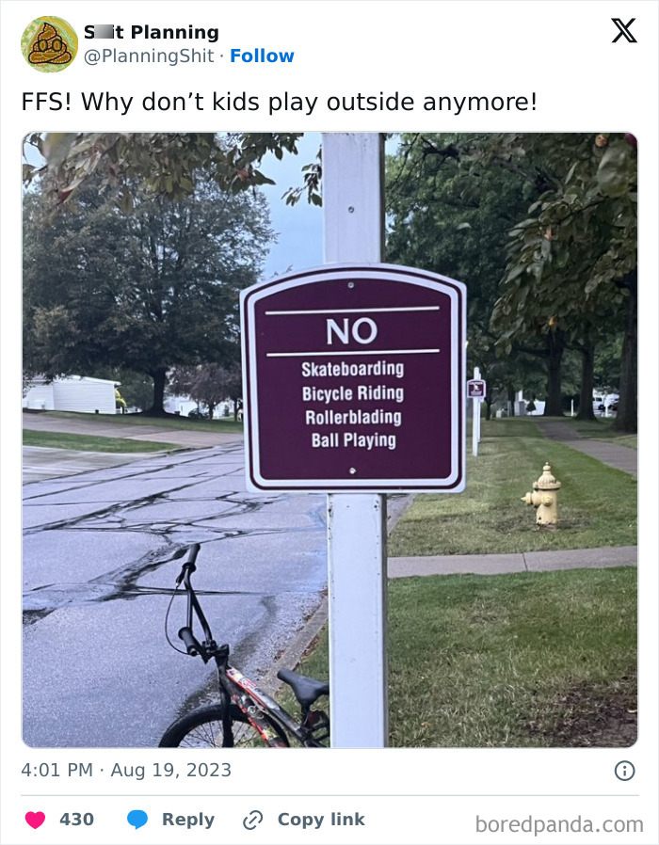Open the account display name Planning

152,32
